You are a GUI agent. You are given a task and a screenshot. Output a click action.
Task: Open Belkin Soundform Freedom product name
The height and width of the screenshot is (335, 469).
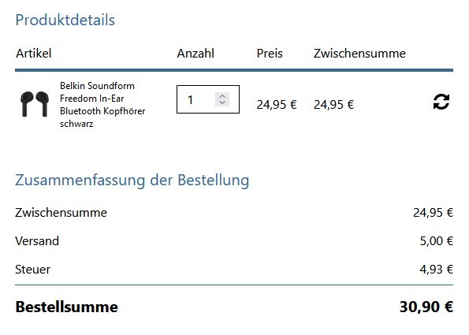(x=102, y=105)
